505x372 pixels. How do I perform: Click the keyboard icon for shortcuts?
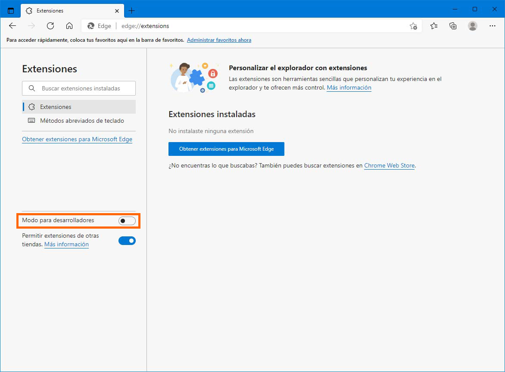pos(31,121)
